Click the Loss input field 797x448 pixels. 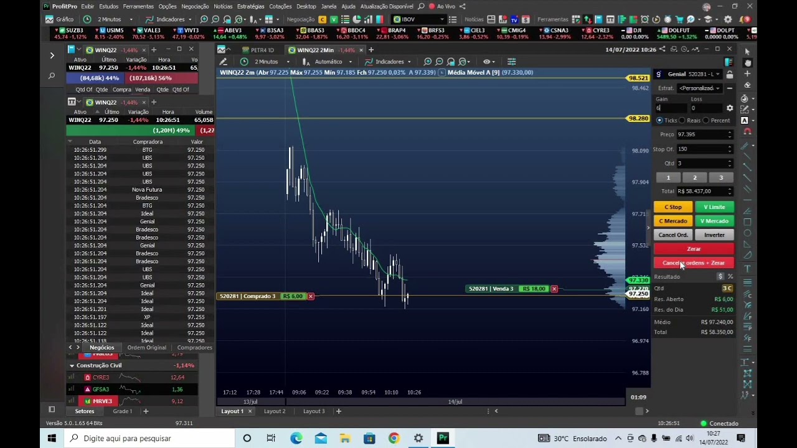coord(706,108)
